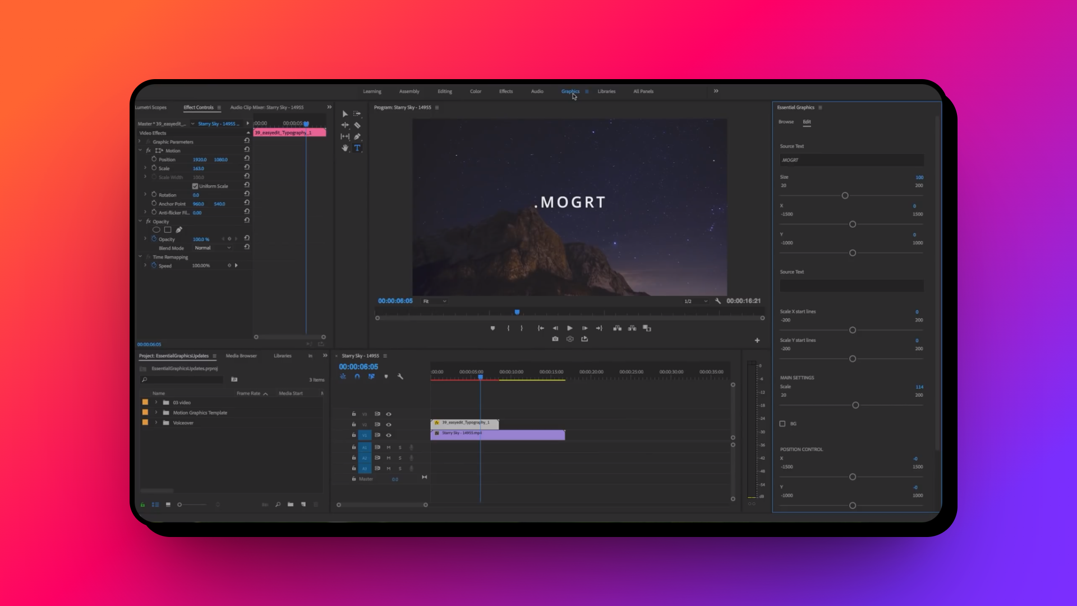The image size is (1077, 606).
Task: Collapse the Motion effect in Effect Controls
Action: (x=141, y=150)
